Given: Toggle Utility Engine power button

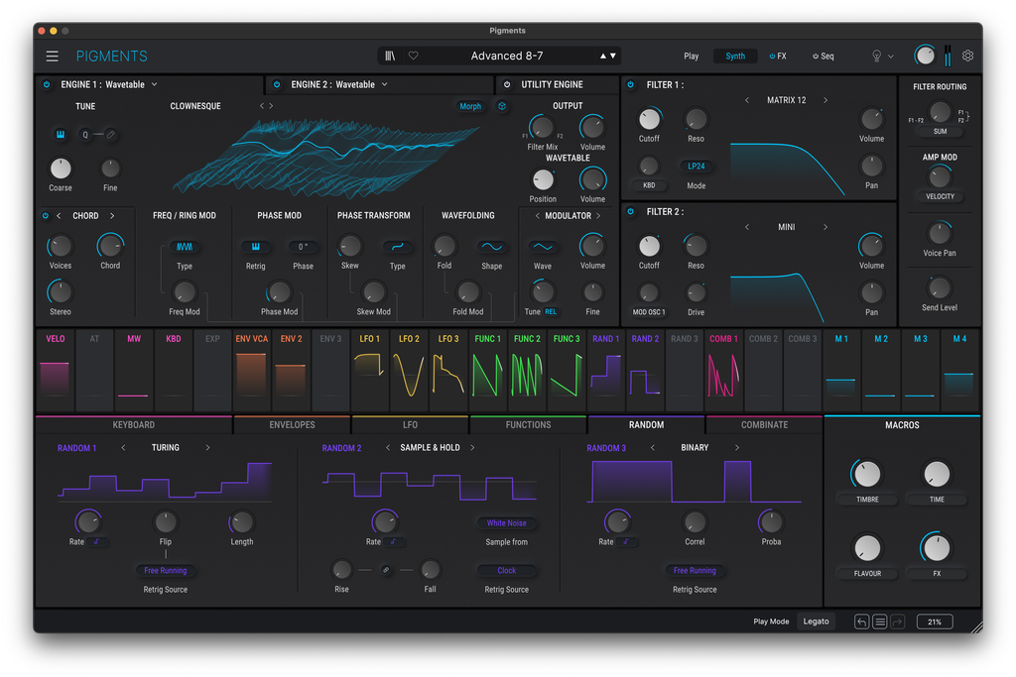Looking at the screenshot, I should [x=507, y=85].
